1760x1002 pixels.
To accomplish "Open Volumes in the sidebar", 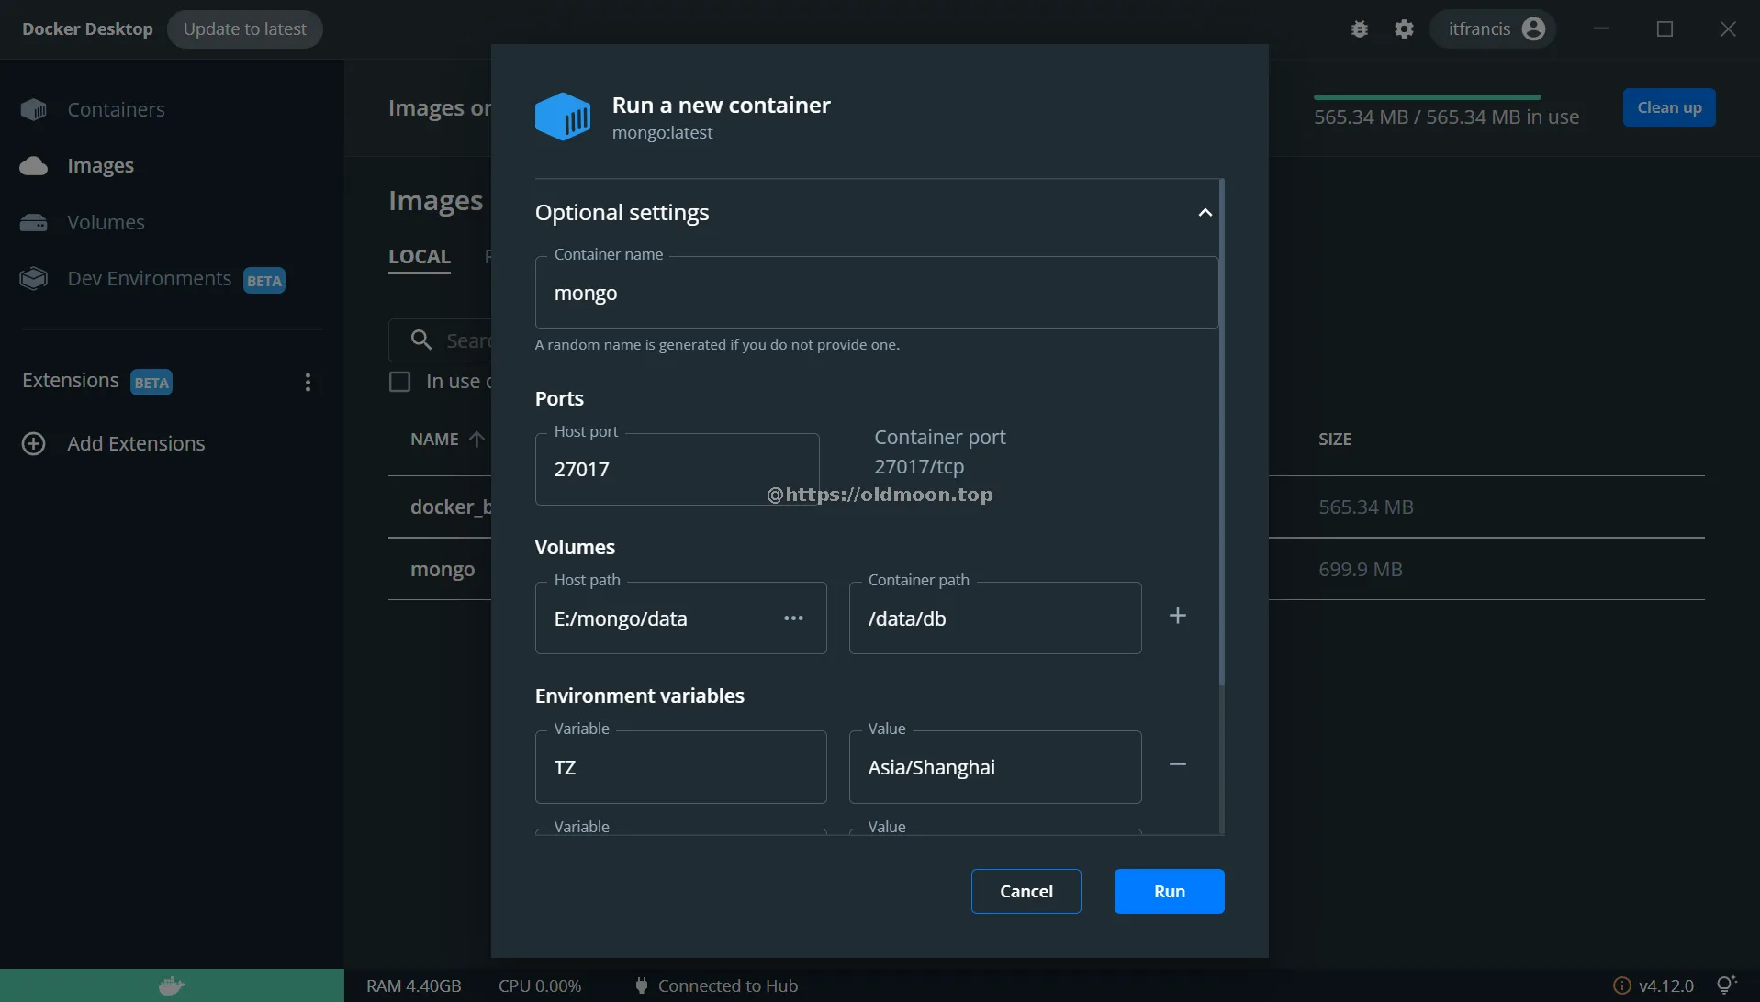I will 106,223.
